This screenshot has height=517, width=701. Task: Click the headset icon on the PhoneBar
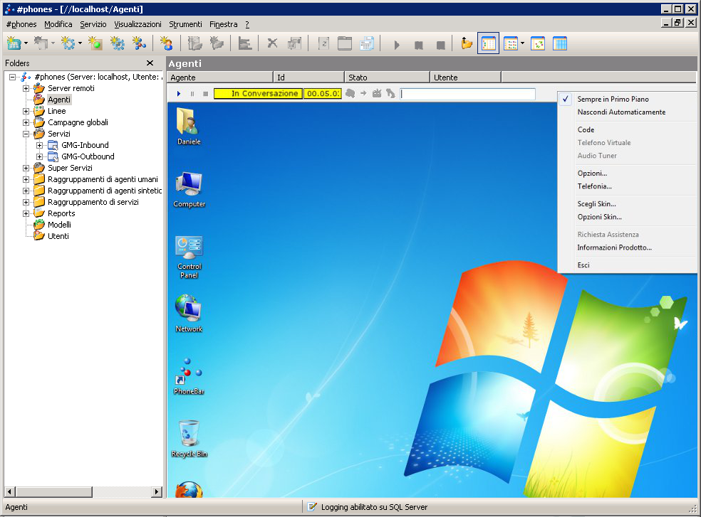pos(350,93)
